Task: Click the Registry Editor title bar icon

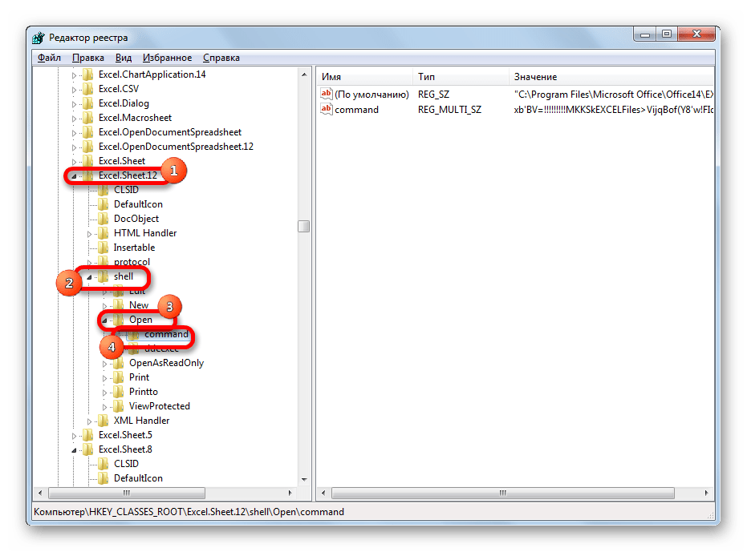Action: point(39,38)
